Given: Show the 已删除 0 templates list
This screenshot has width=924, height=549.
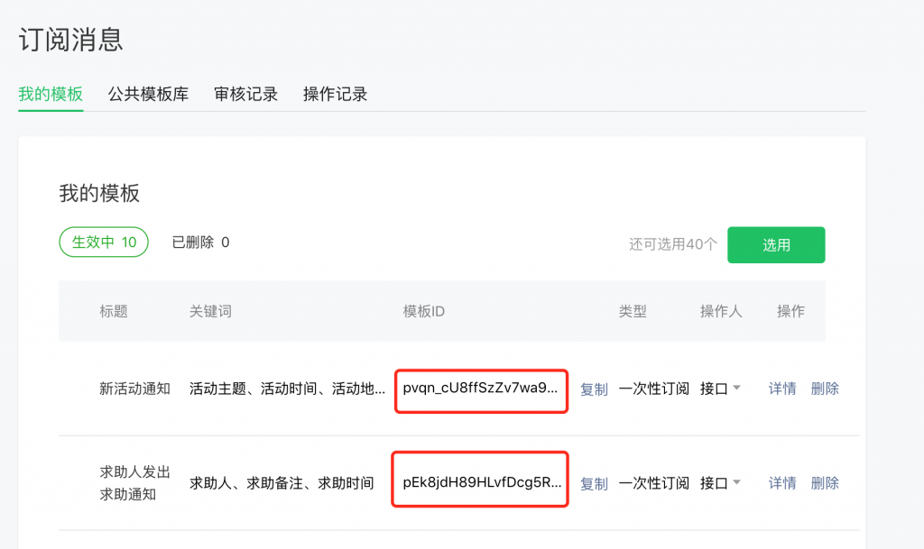Looking at the screenshot, I should (200, 242).
